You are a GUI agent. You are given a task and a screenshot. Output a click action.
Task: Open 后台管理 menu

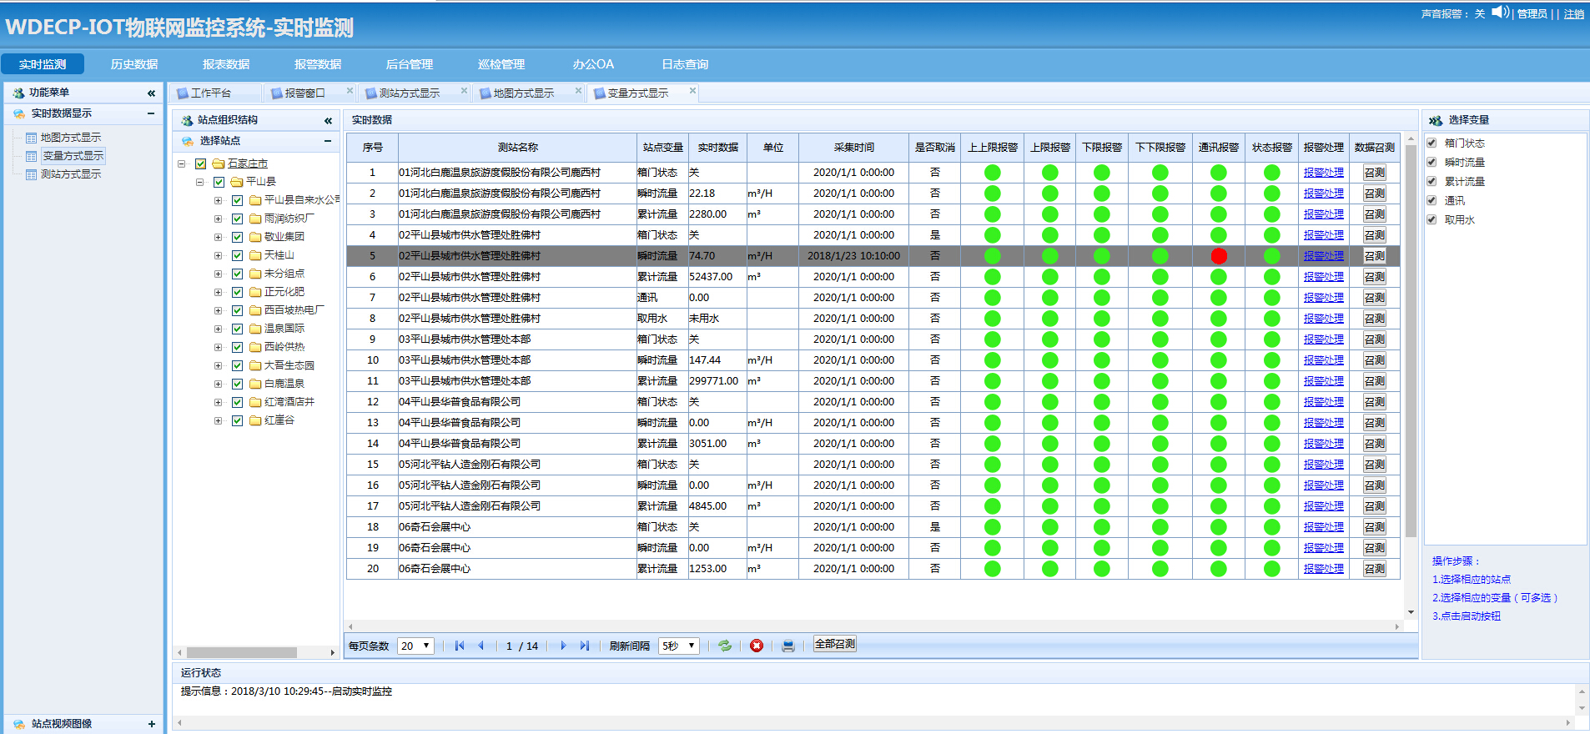pos(410,64)
